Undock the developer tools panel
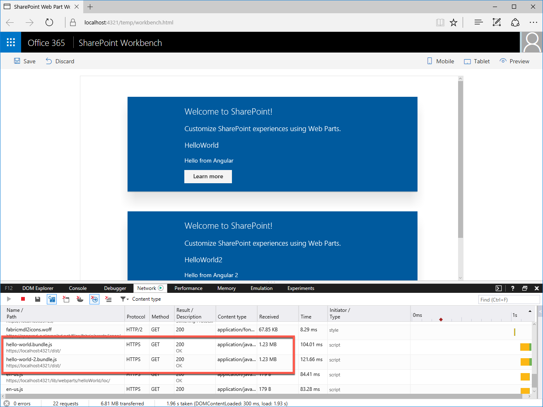543x407 pixels. pos(525,288)
